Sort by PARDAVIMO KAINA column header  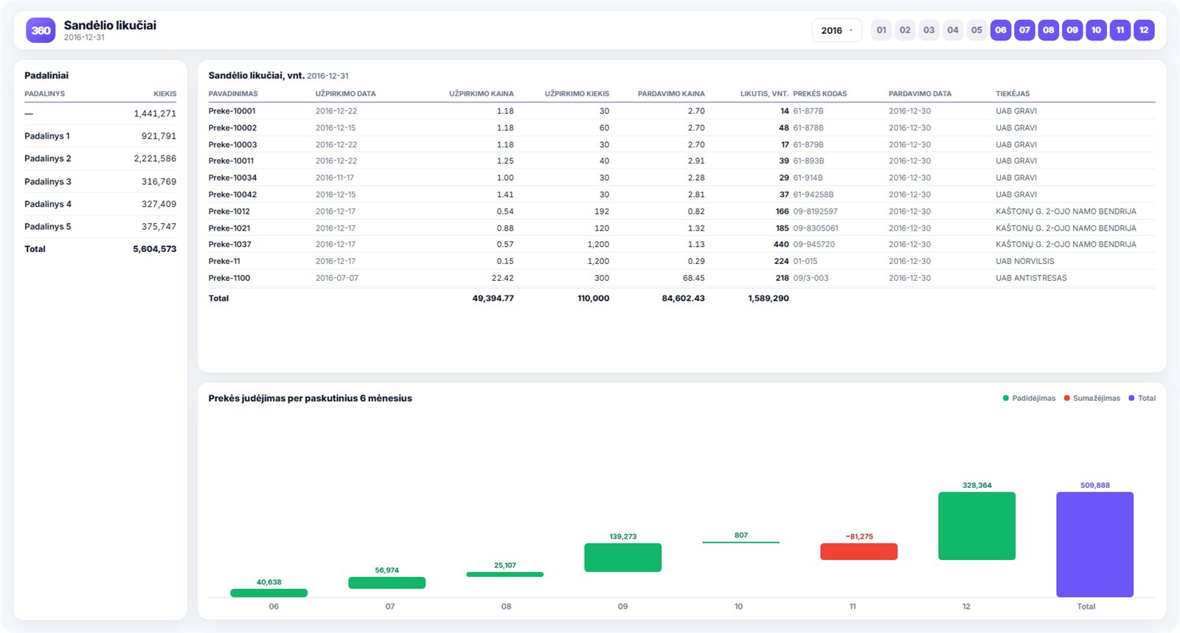pyautogui.click(x=671, y=94)
